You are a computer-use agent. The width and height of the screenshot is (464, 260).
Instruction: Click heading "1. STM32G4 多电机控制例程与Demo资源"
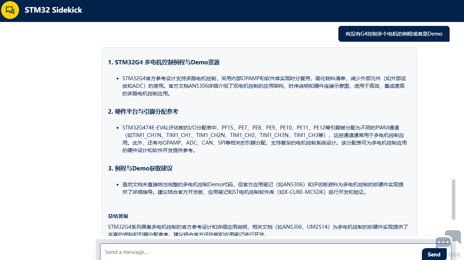[x=164, y=63]
